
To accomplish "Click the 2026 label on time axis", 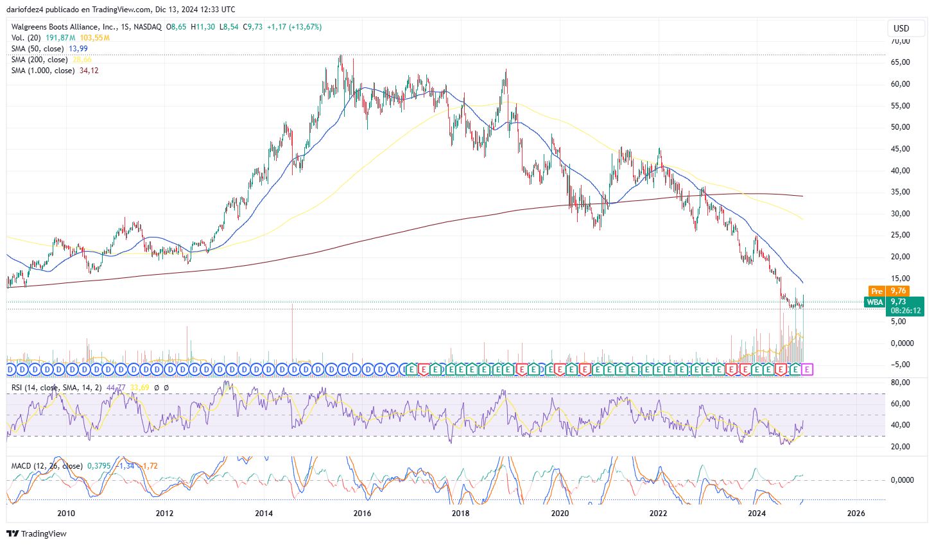I will click(x=856, y=513).
